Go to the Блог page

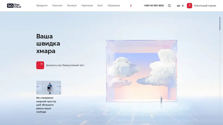point(100,5)
